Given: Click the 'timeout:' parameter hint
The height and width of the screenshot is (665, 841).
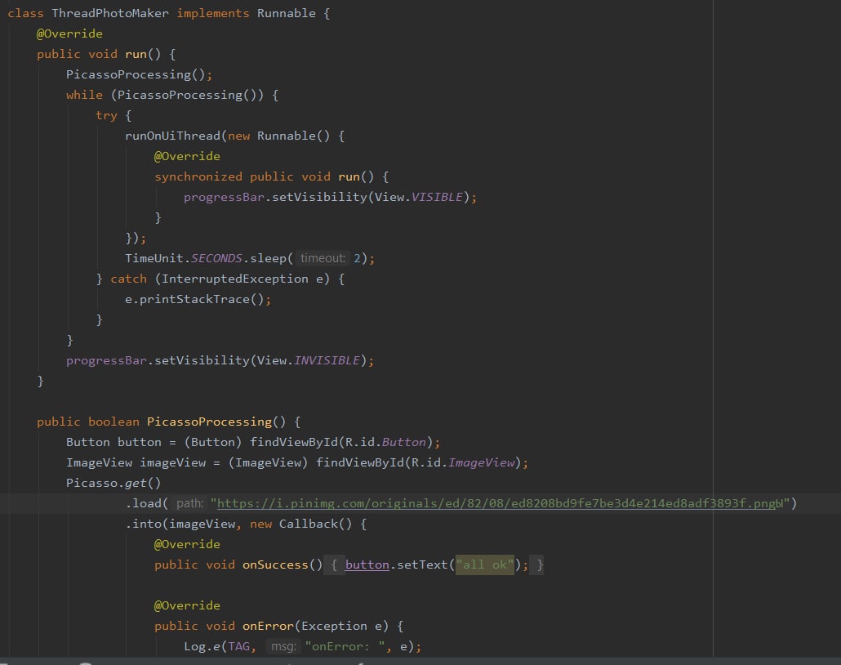Looking at the screenshot, I should (x=323, y=258).
